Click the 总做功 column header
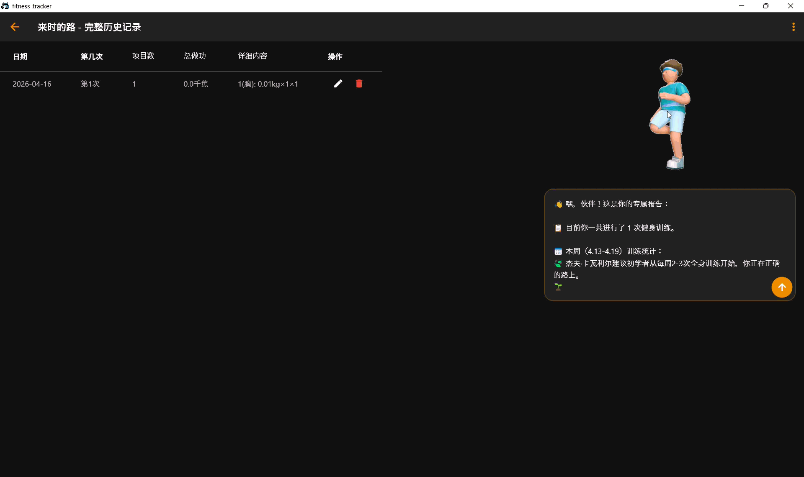The image size is (804, 477). click(195, 56)
